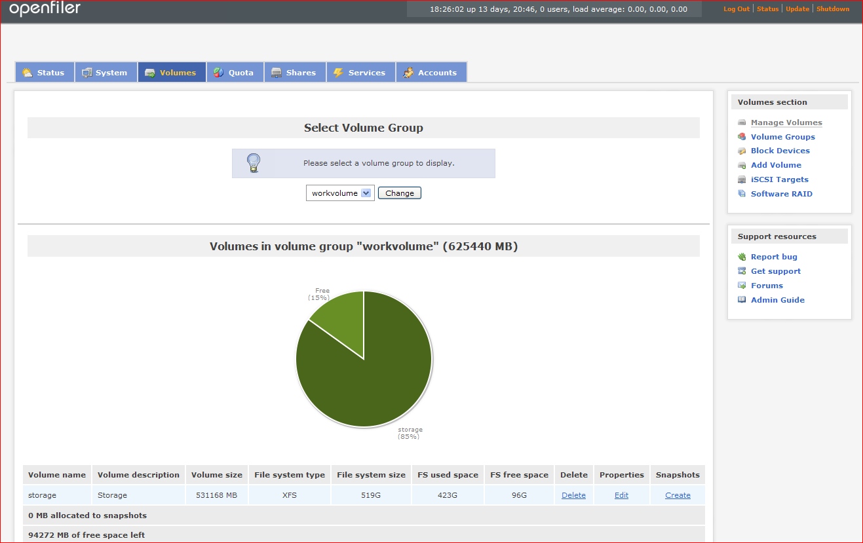The image size is (863, 543).
Task: Click the Block Devices sidebar icon
Action: point(742,151)
